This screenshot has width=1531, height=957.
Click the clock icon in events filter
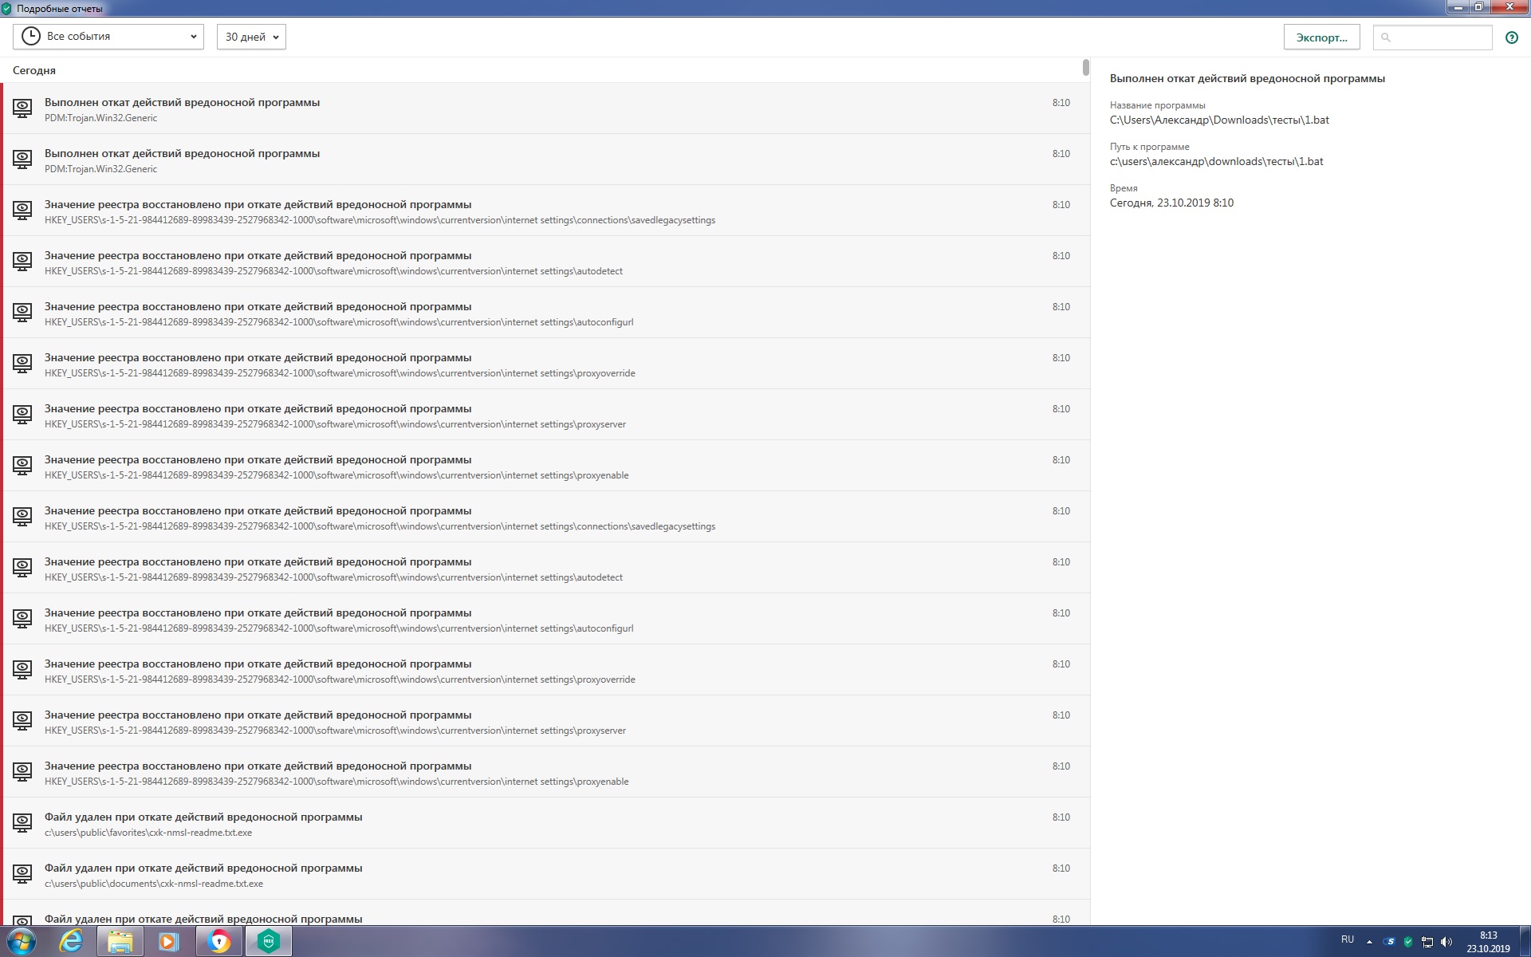(x=30, y=37)
